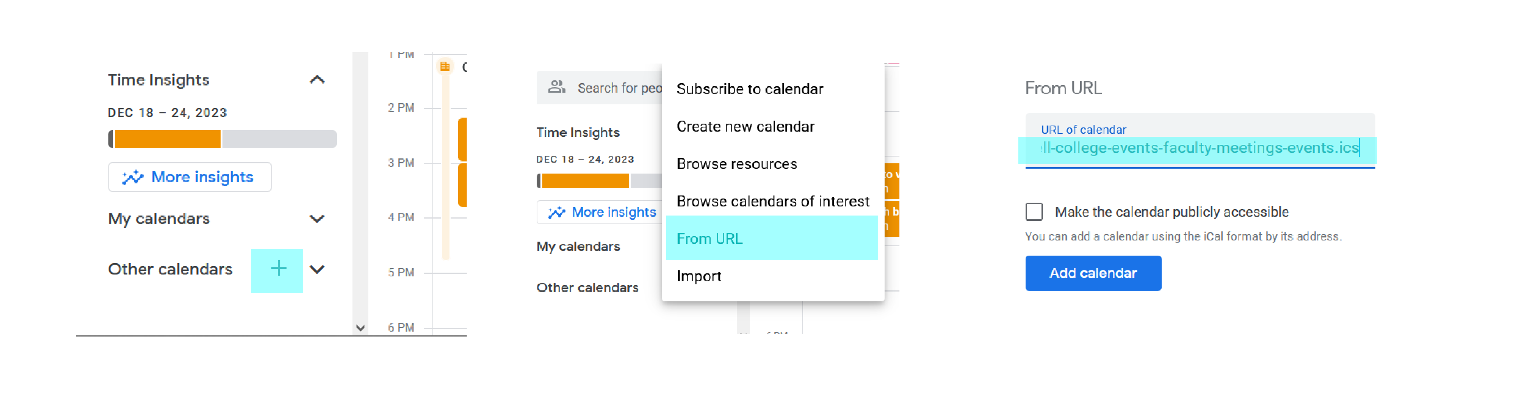Open Browse resources menu entry
The width and height of the screenshot is (1516, 394).
(736, 164)
